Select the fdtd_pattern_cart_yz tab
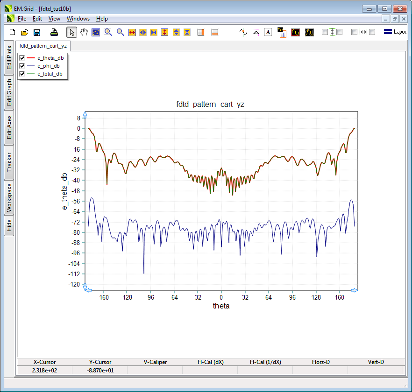The height and width of the screenshot is (392, 412). point(43,46)
